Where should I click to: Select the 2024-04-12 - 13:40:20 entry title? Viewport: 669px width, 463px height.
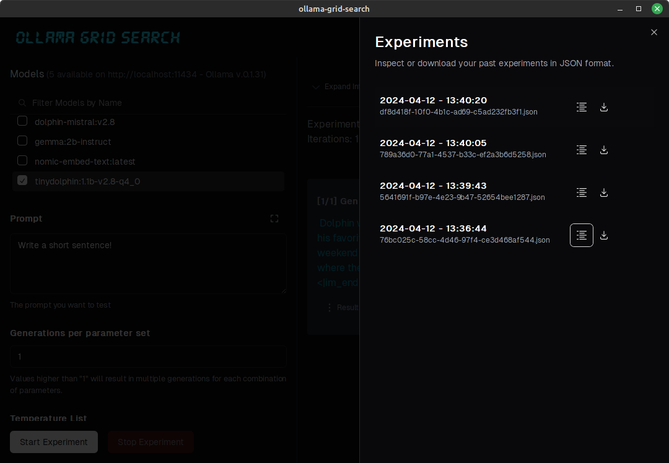433,100
